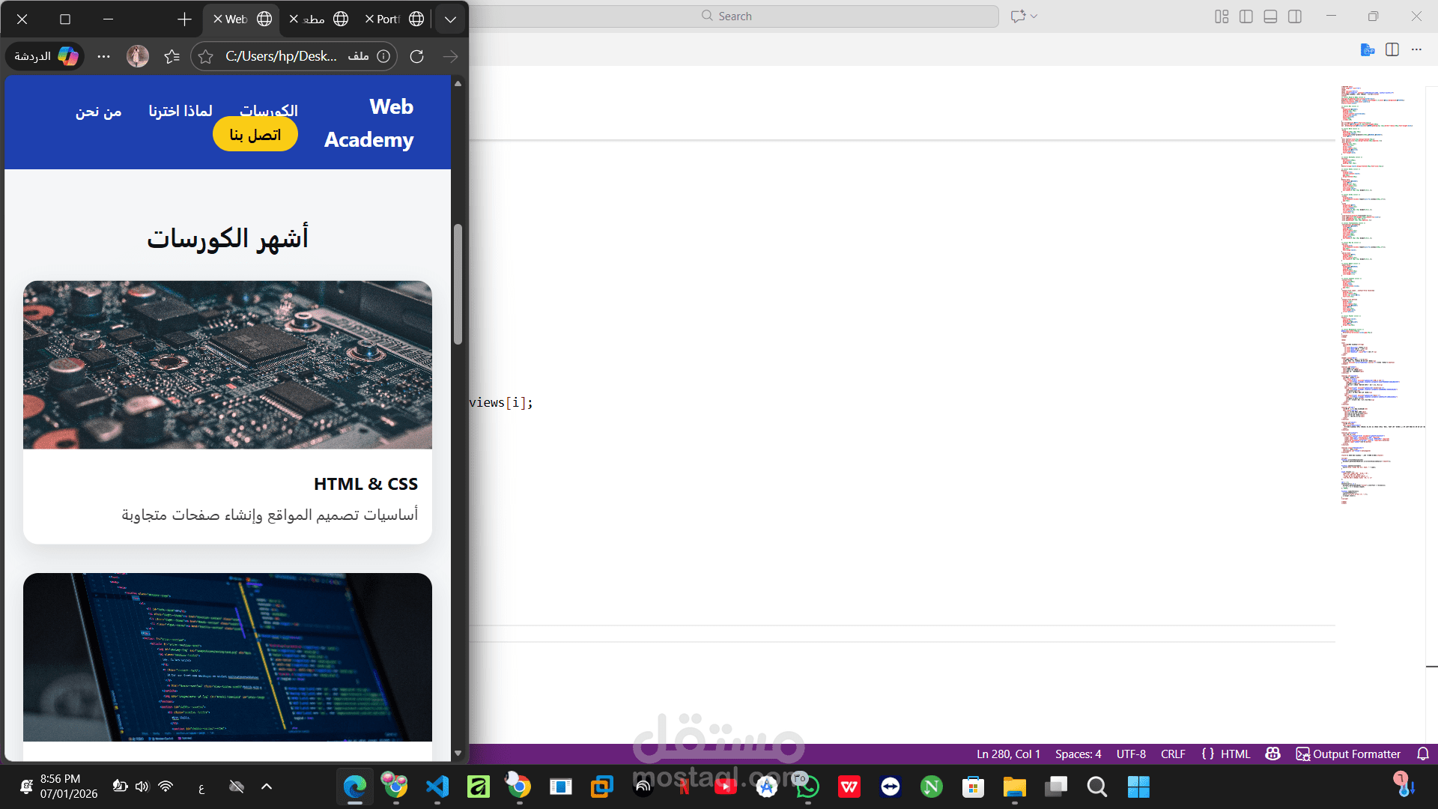This screenshot has width=1438, height=809.
Task: Click the web page vertical scrollbar thumb
Action: pyautogui.click(x=458, y=285)
